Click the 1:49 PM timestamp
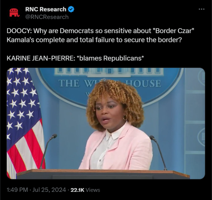Image resolution: width=212 pixels, height=200 pixels. [x=17, y=190]
